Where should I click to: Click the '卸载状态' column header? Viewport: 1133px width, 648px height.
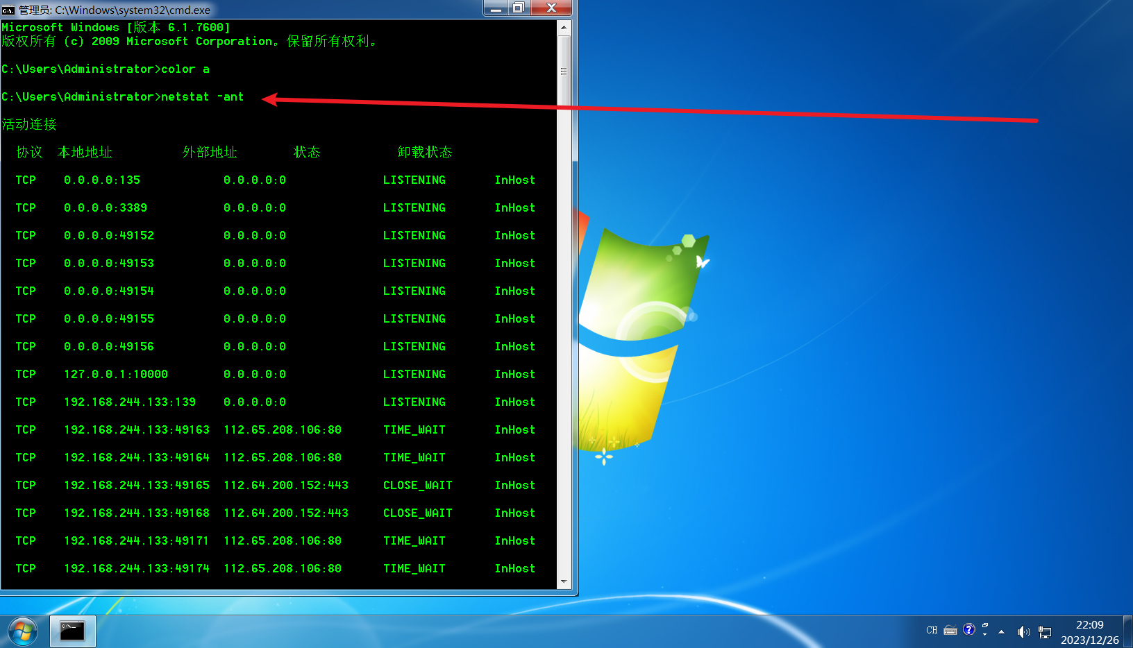coord(425,152)
